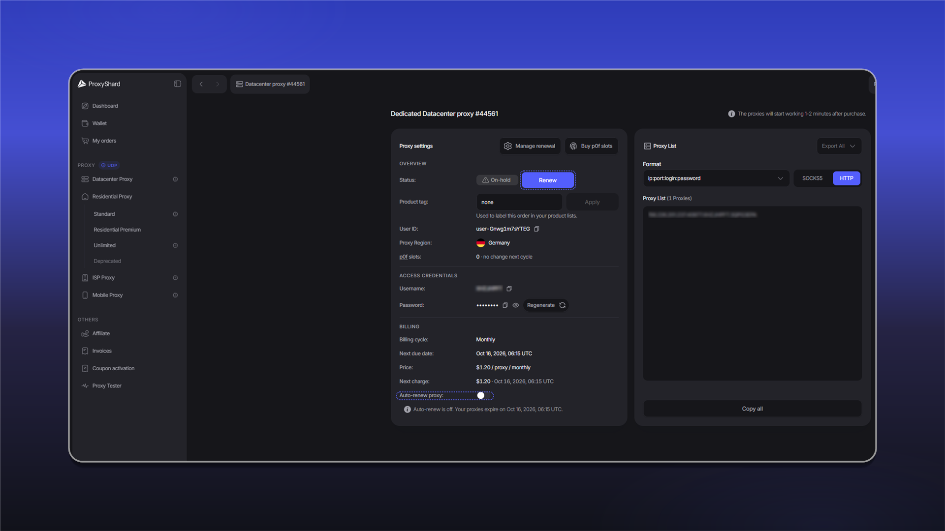Image resolution: width=945 pixels, height=531 pixels.
Task: Switch proxy protocol to SOCKS5
Action: click(x=812, y=178)
